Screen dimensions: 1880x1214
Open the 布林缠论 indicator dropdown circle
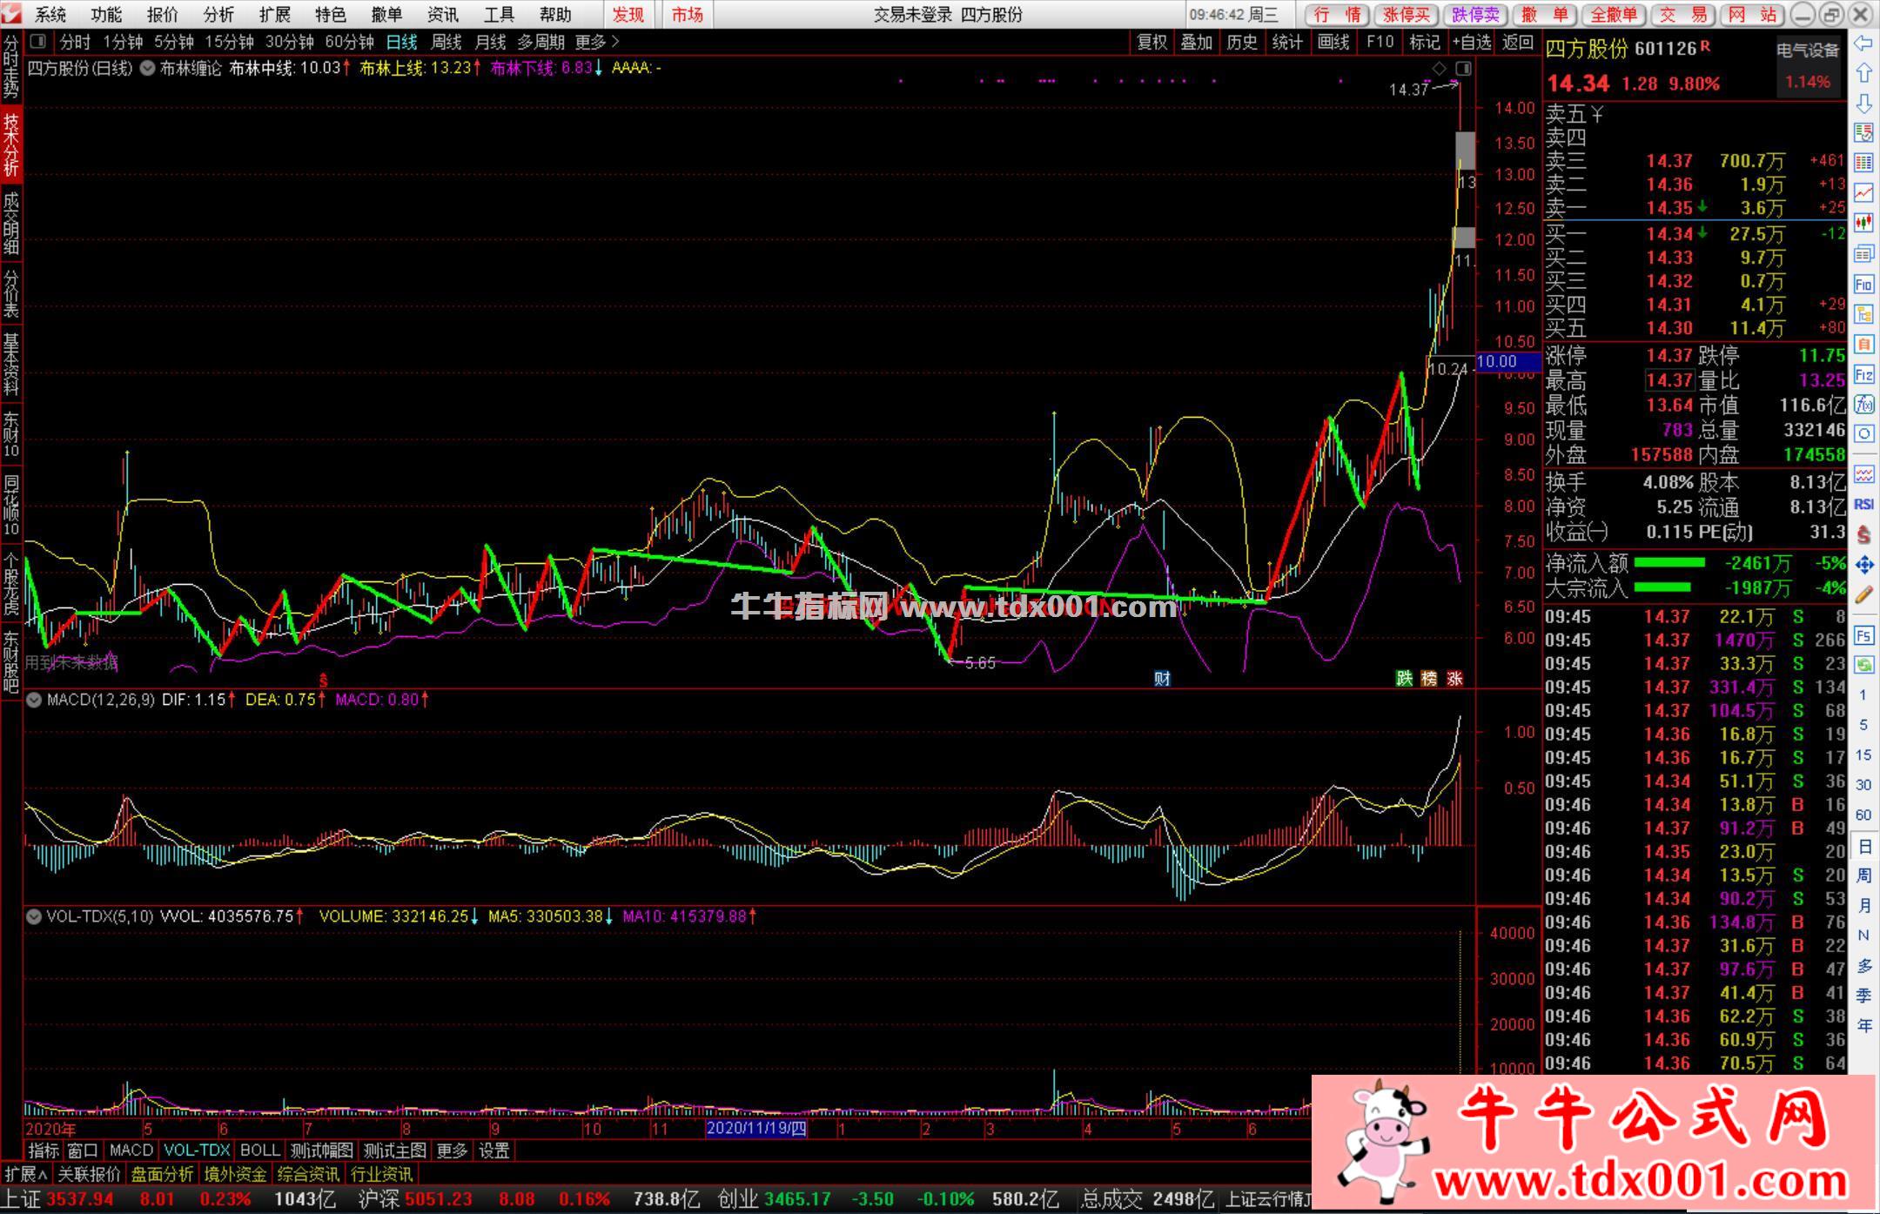[147, 68]
